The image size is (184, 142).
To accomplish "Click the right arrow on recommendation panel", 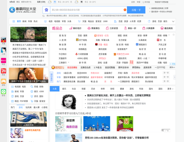I will click(x=174, y=77).
